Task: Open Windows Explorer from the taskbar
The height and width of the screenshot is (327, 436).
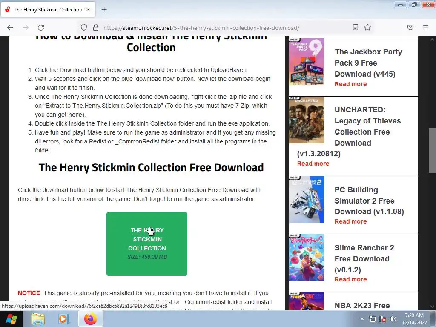Action: 38,318
